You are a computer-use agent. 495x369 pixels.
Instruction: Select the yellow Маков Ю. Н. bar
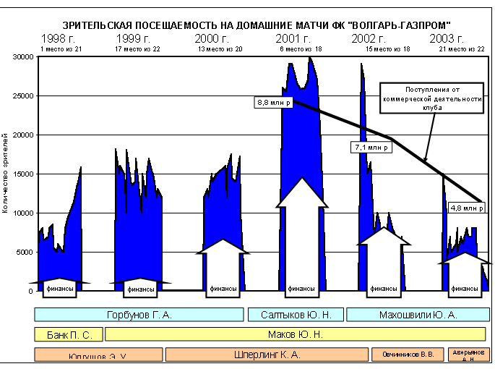point(296,334)
